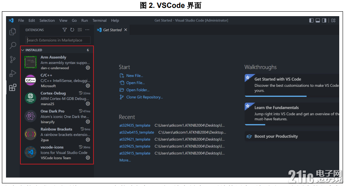Open the Terminal menu
This screenshot has width=346, height=186.
click(x=99, y=20)
